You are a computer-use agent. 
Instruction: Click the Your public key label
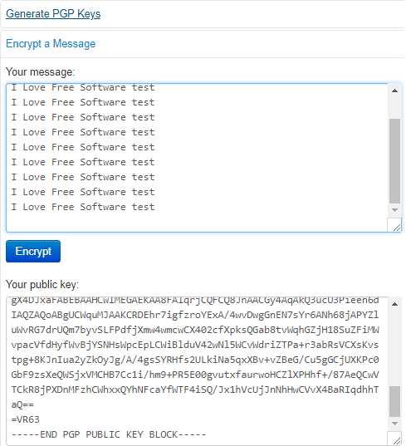(42, 284)
